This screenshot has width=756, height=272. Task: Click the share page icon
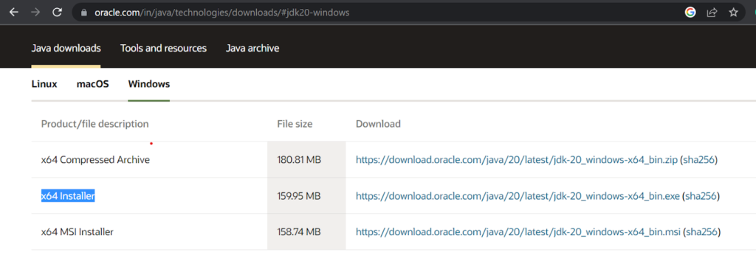tap(712, 13)
